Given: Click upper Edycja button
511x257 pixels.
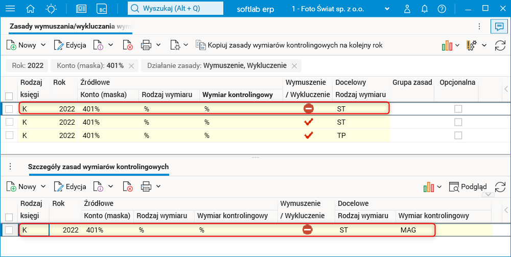Looking at the screenshot, I should coord(70,45).
